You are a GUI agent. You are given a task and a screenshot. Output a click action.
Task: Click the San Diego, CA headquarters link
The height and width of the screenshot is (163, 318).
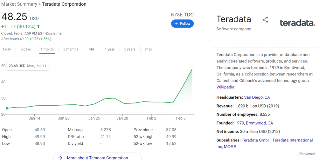click(257, 97)
